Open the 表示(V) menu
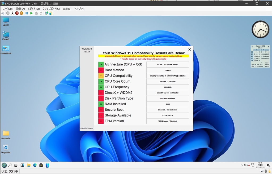Viewport: 272px width, 174px height. coord(67,9)
